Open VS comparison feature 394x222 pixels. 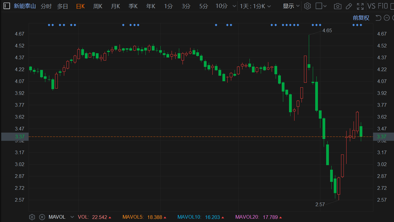tap(371, 6)
